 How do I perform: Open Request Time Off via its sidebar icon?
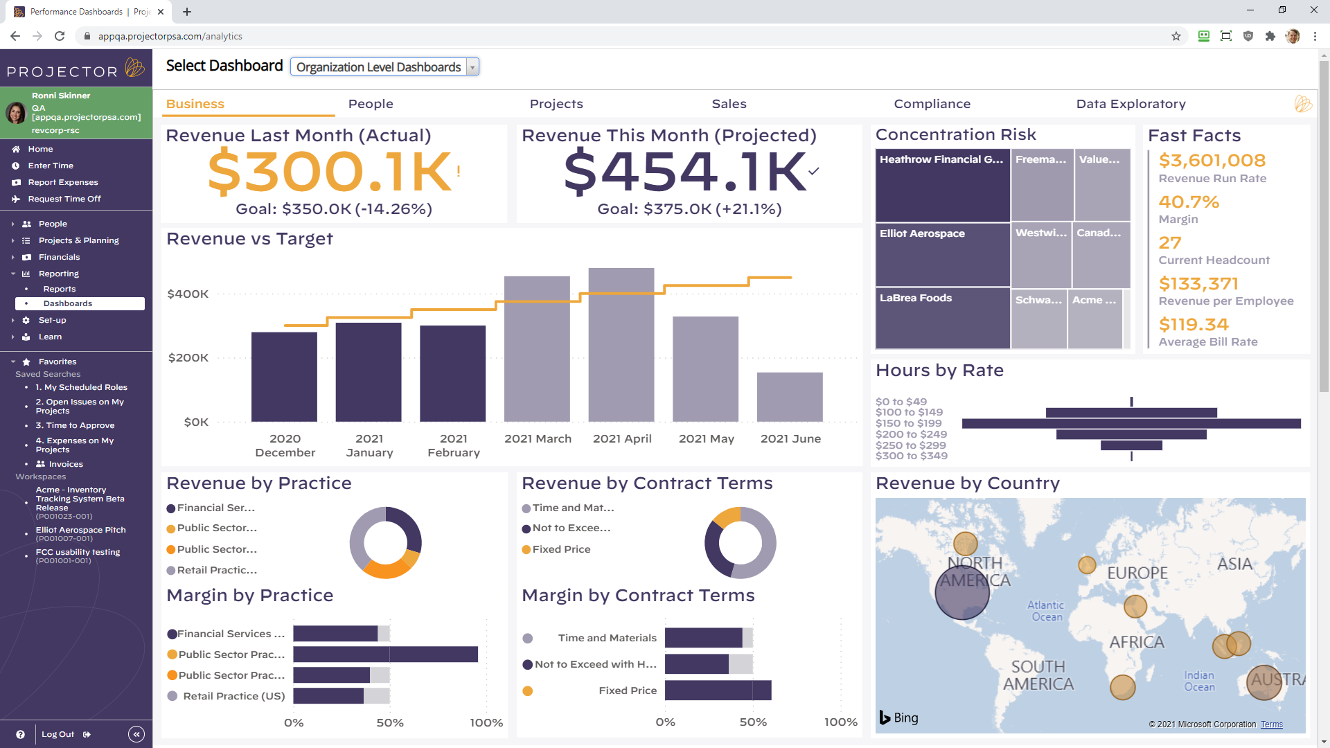(17, 199)
